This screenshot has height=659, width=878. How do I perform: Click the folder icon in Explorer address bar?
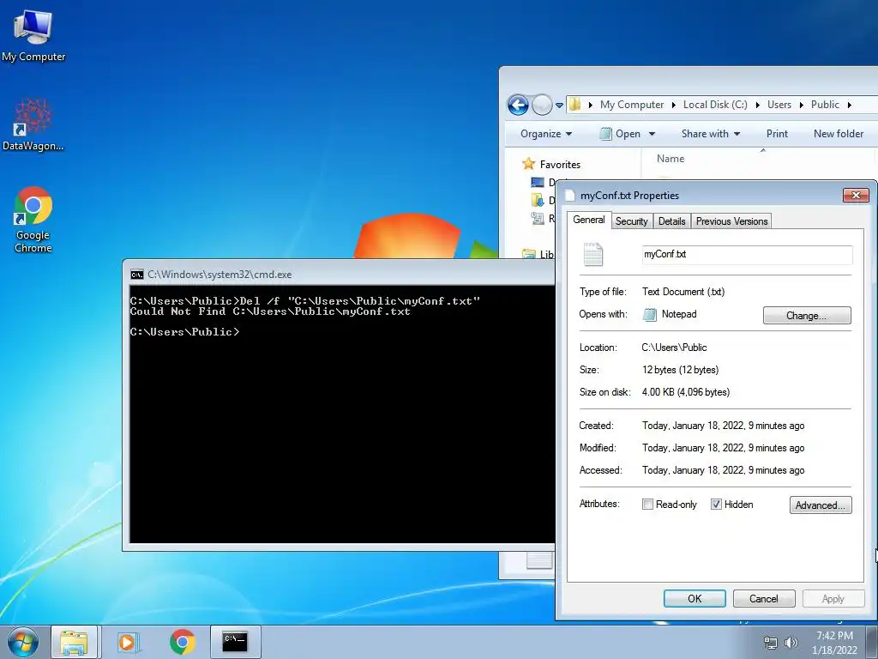(574, 104)
